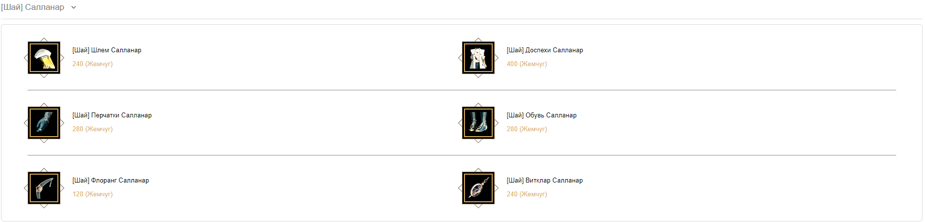Viewport: 925px width, 222px height.
Task: Click the Доспехи Салланар armor icon
Action: (478, 58)
